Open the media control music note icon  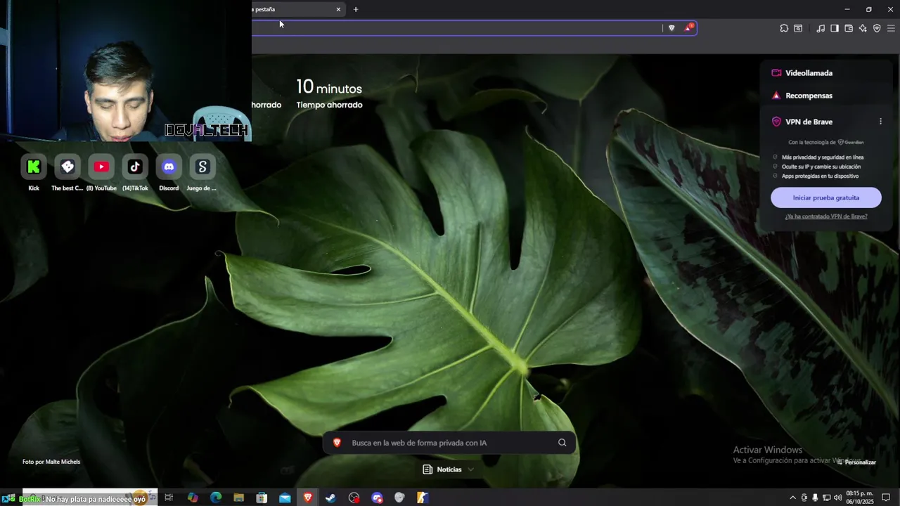pyautogui.click(x=821, y=28)
